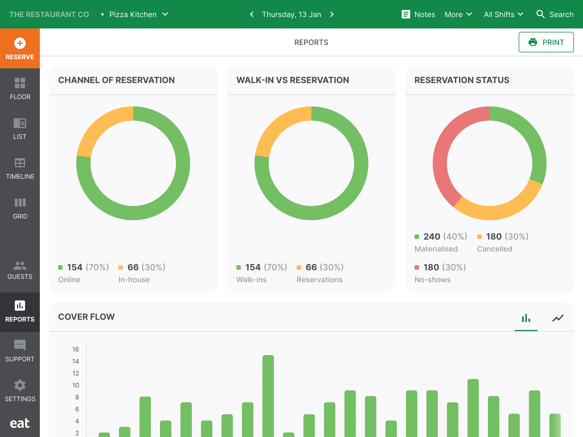Toggle the Online legend swatch
Viewport: 583px width, 437px height.
click(60, 267)
